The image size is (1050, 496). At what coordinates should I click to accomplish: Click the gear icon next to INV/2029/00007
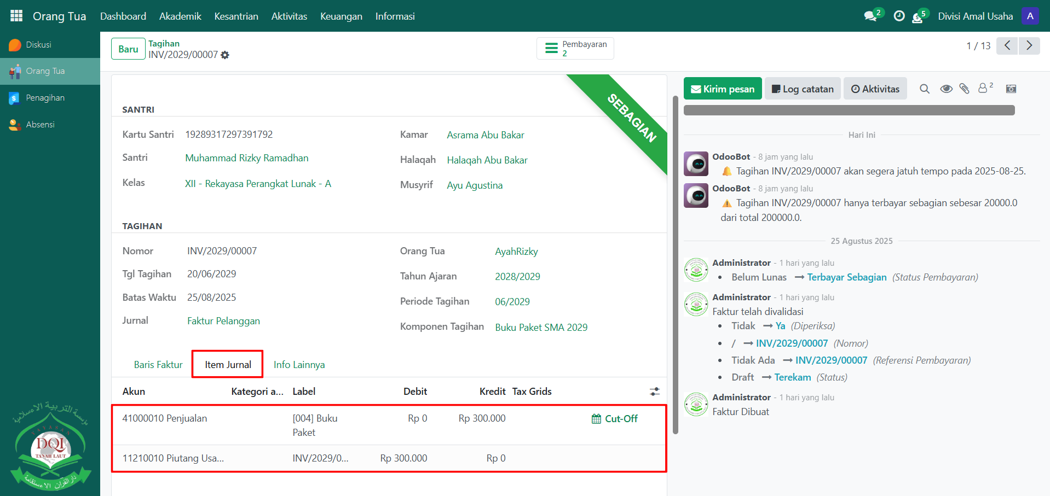pos(225,55)
